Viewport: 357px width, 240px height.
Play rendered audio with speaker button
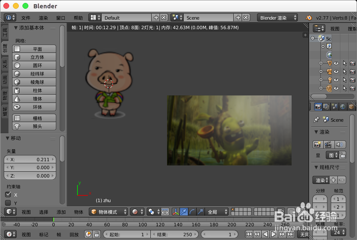point(340,145)
